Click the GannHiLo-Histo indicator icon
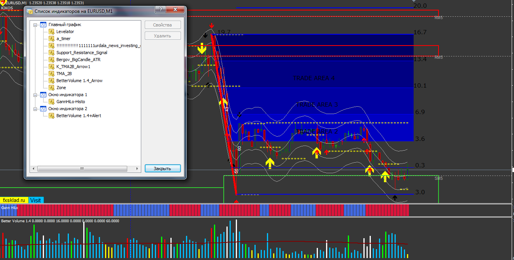Screen dimensions: 514x260 click(51, 102)
